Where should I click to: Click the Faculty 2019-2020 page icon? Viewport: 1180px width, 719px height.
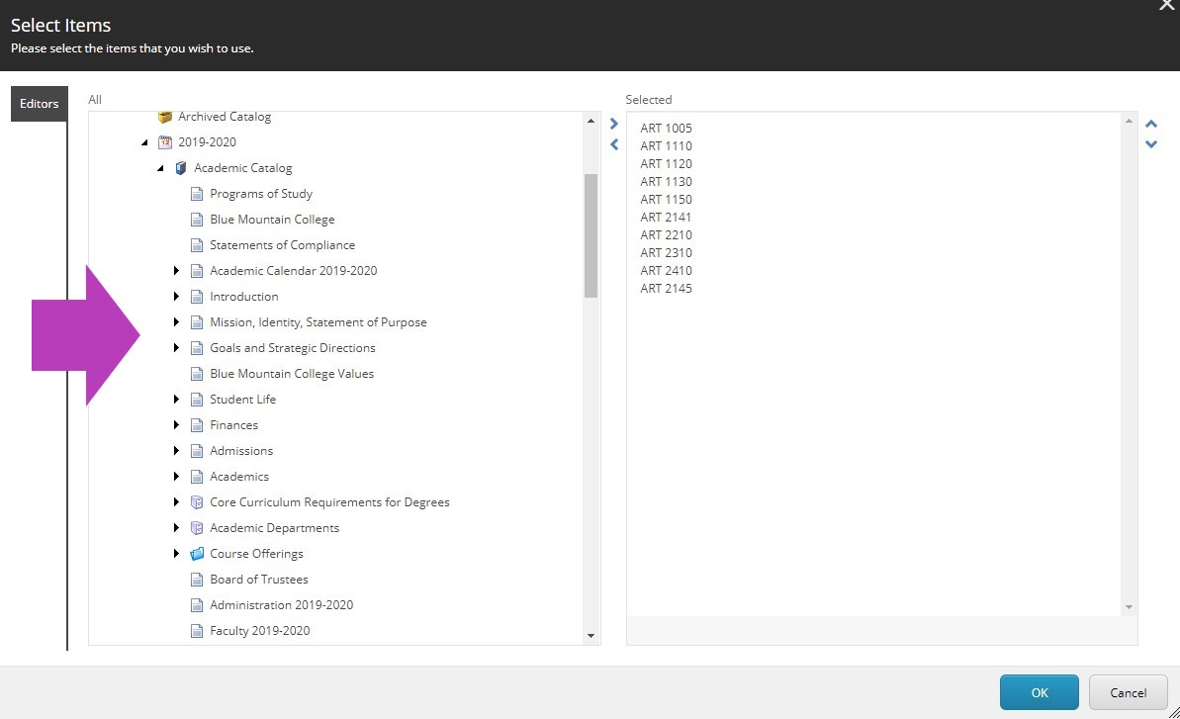click(x=197, y=631)
